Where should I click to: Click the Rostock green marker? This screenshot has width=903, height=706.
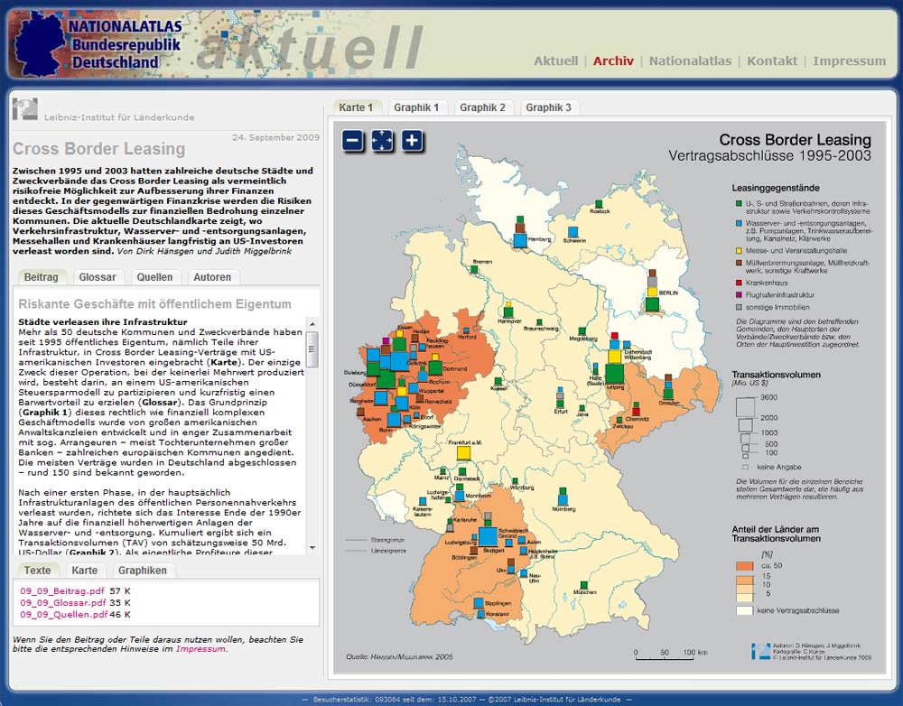(x=599, y=204)
